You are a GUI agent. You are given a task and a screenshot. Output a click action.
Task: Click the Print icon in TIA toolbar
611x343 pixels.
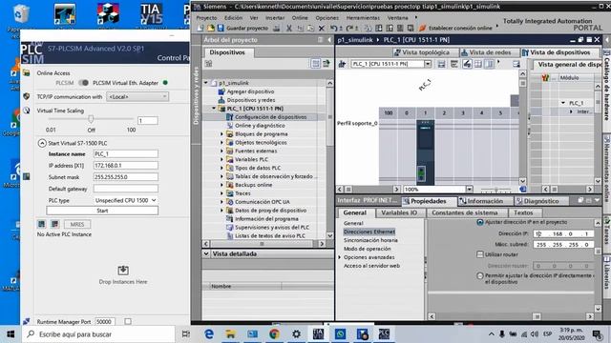tap(276, 28)
